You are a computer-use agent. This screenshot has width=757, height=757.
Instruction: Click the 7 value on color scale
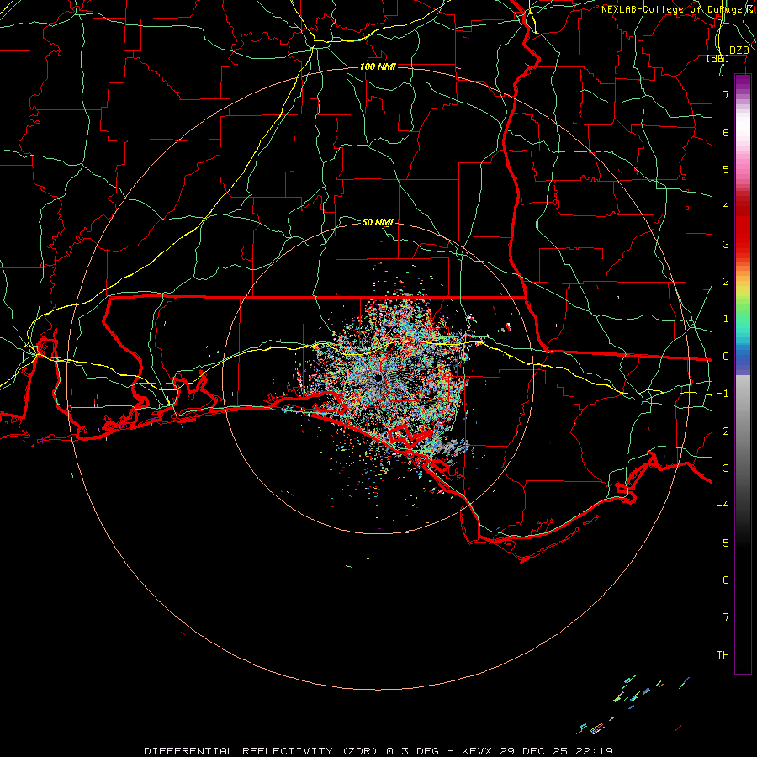click(726, 94)
